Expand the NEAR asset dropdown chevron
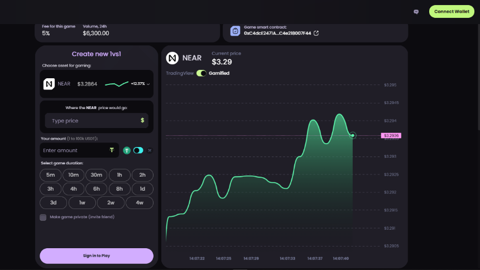This screenshot has height=270, width=480. (x=148, y=84)
